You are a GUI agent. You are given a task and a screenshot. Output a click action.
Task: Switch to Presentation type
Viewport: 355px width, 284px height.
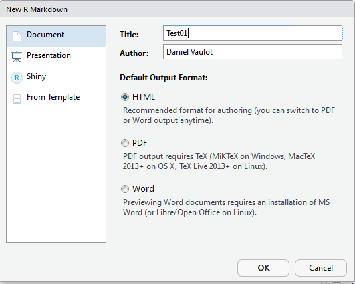[56, 57]
